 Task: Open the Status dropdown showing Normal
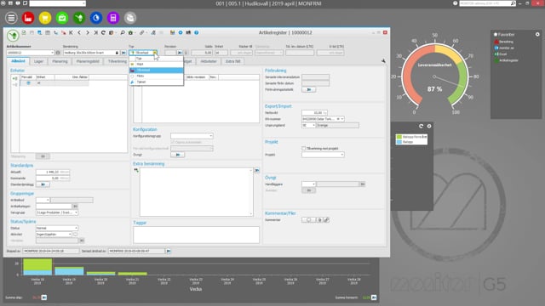point(76,228)
